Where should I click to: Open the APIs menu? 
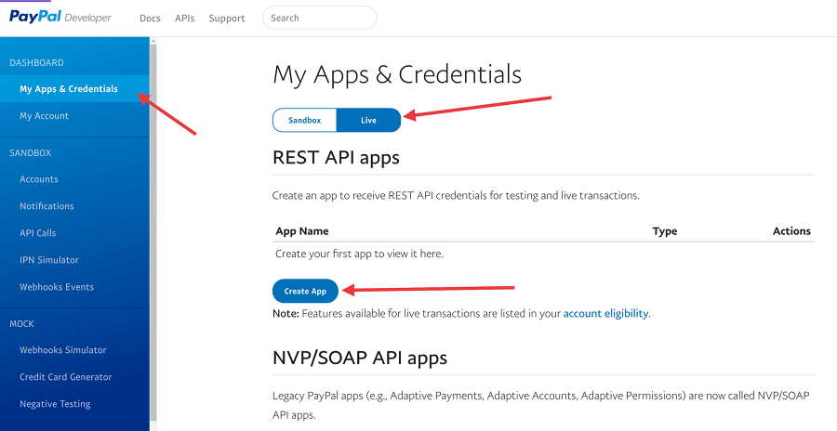pos(184,18)
